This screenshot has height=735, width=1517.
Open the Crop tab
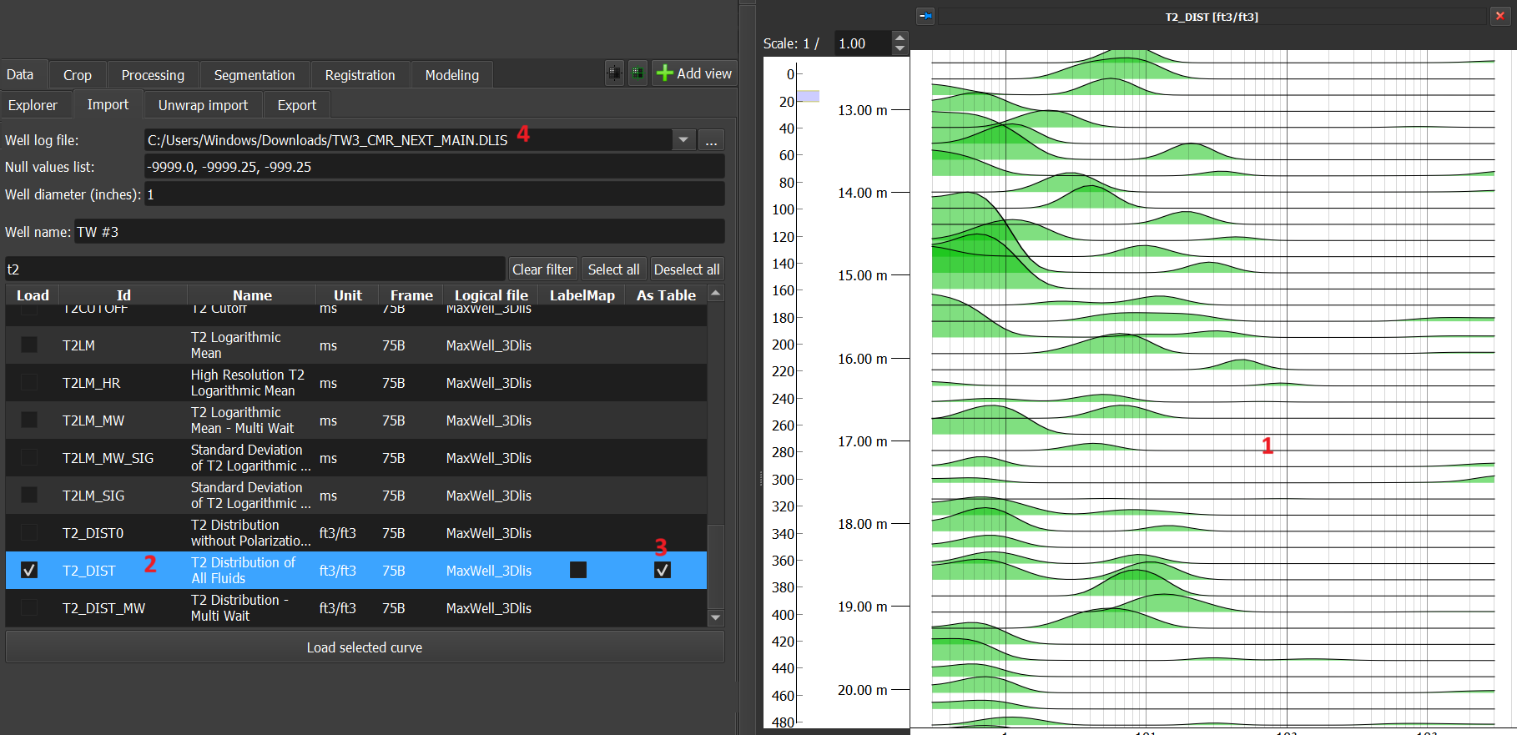pyautogui.click(x=78, y=75)
